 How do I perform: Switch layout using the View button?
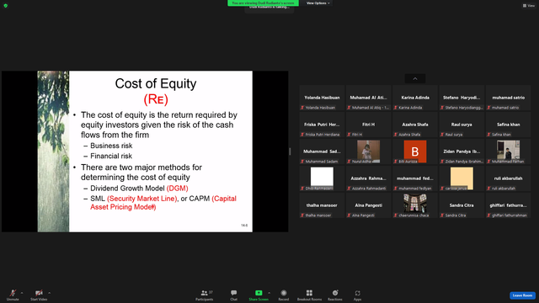click(529, 6)
